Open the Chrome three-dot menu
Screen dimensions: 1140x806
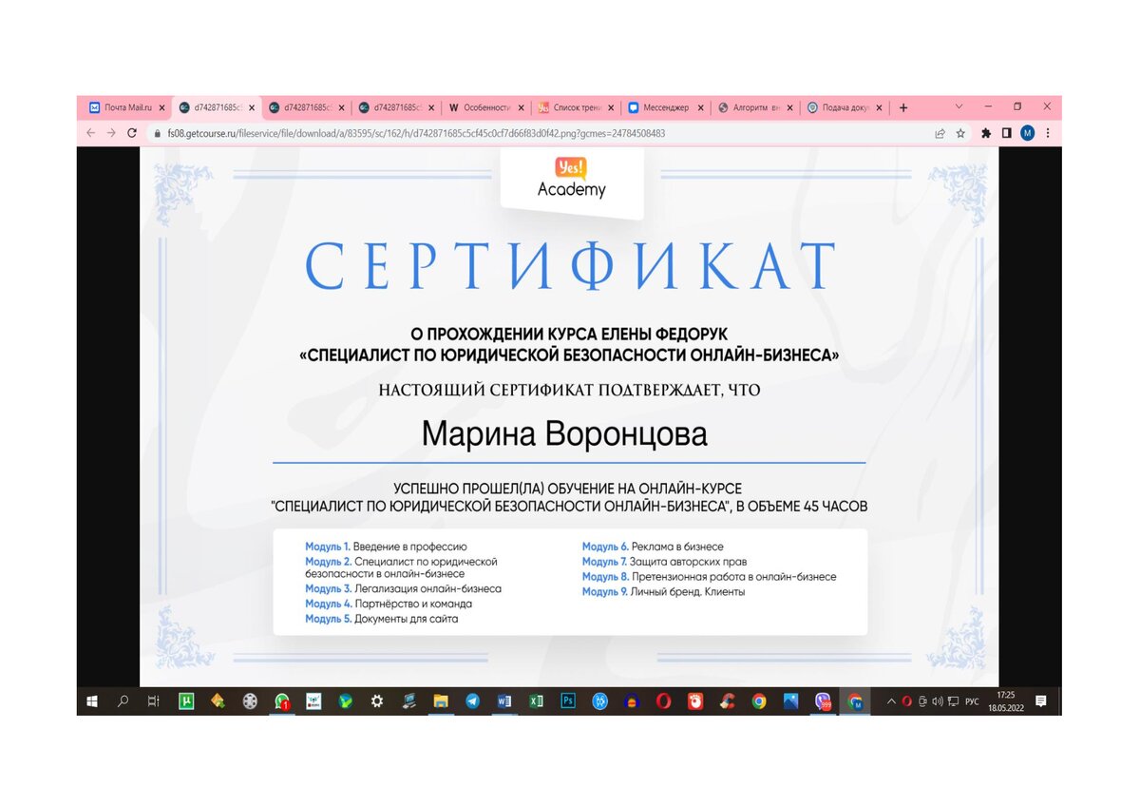(x=1048, y=134)
